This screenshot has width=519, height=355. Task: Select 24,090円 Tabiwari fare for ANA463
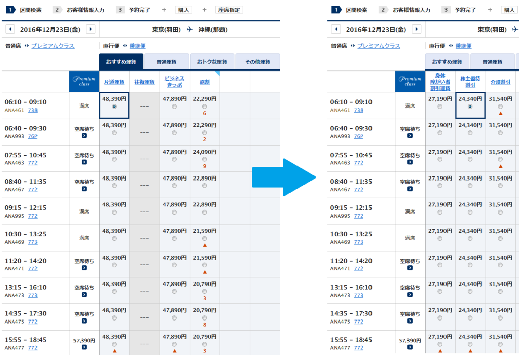coord(205,159)
